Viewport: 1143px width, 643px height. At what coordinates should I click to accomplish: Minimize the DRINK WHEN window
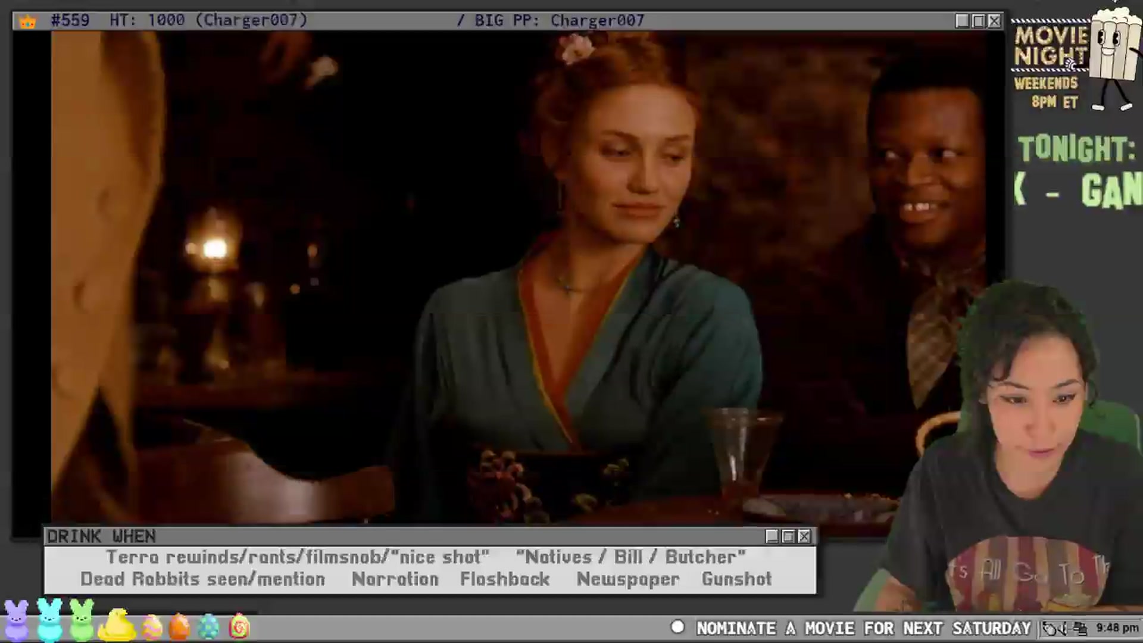(x=772, y=536)
